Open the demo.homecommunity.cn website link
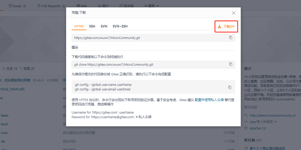The width and height of the screenshot is (301, 150). click(x=272, y=115)
